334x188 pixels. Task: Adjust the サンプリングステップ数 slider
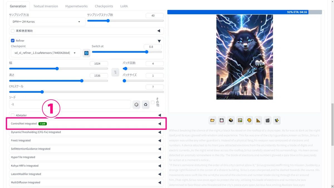126,21
